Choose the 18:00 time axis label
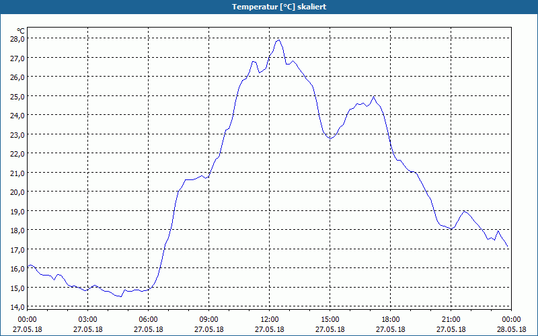Image resolution: width=538 pixels, height=336 pixels. click(391, 320)
